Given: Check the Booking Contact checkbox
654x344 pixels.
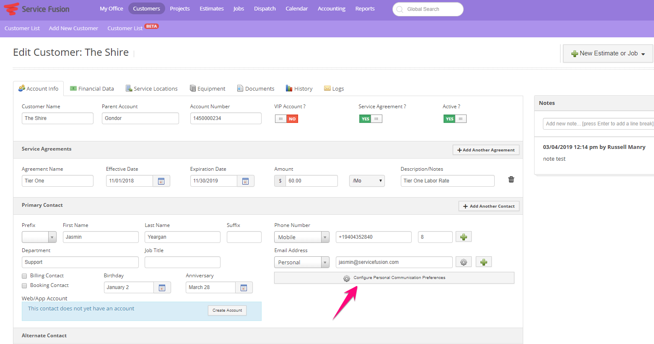Looking at the screenshot, I should 24,286.
